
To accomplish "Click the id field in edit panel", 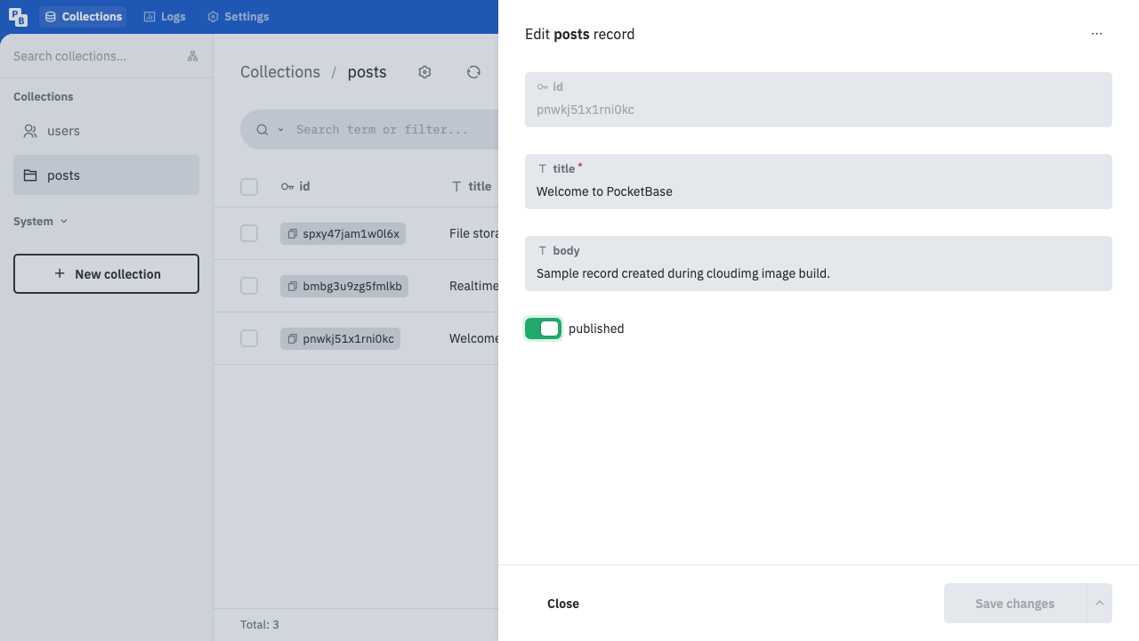I will pos(819,100).
